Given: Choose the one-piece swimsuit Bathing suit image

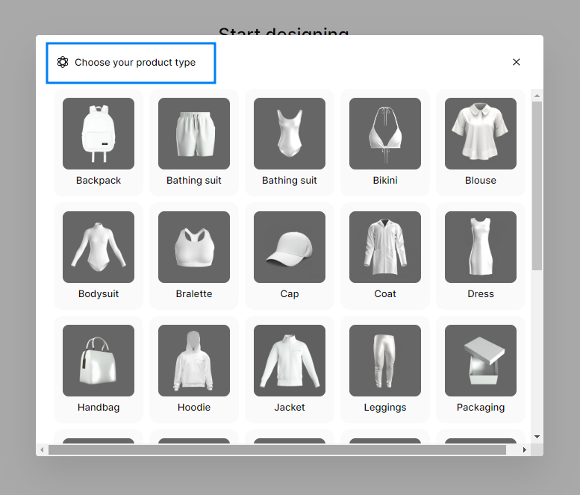Looking at the screenshot, I should [x=290, y=134].
